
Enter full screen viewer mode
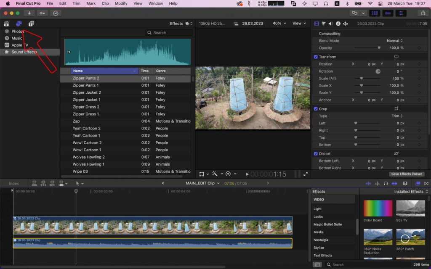point(306,174)
